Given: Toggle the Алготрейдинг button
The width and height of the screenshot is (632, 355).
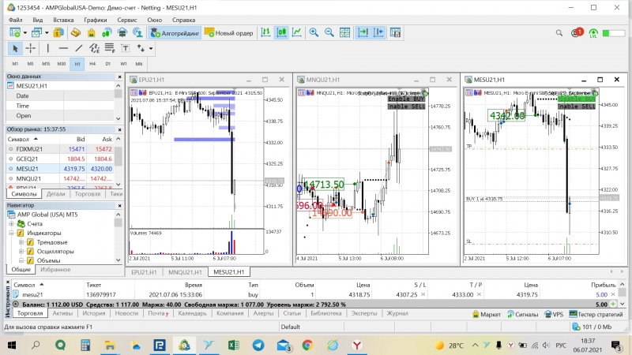Looking at the screenshot, I should pos(174,33).
